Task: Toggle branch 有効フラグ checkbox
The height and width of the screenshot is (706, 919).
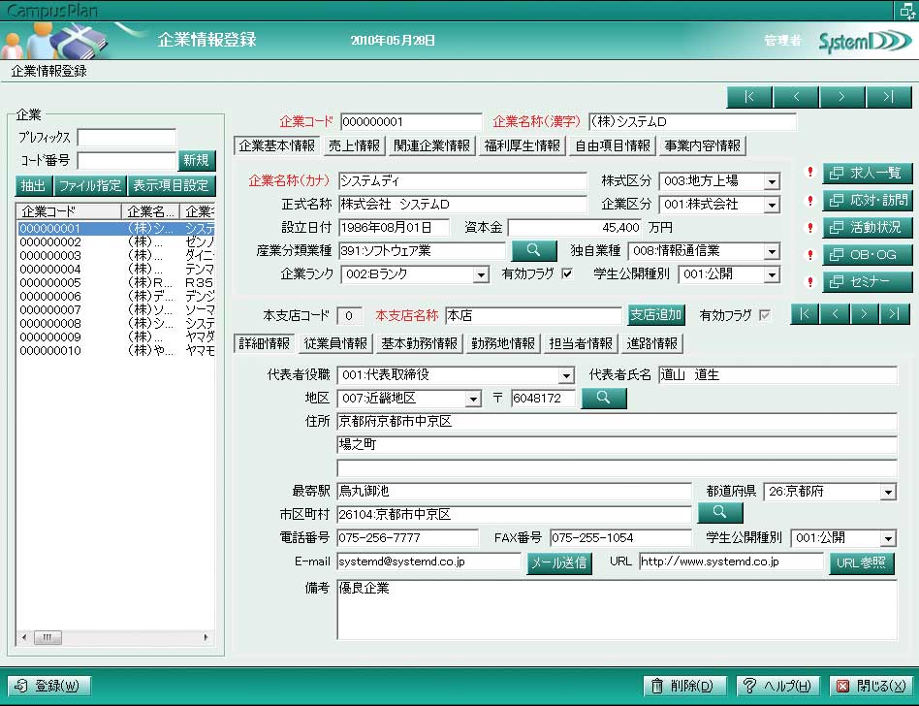Action: coord(764,315)
